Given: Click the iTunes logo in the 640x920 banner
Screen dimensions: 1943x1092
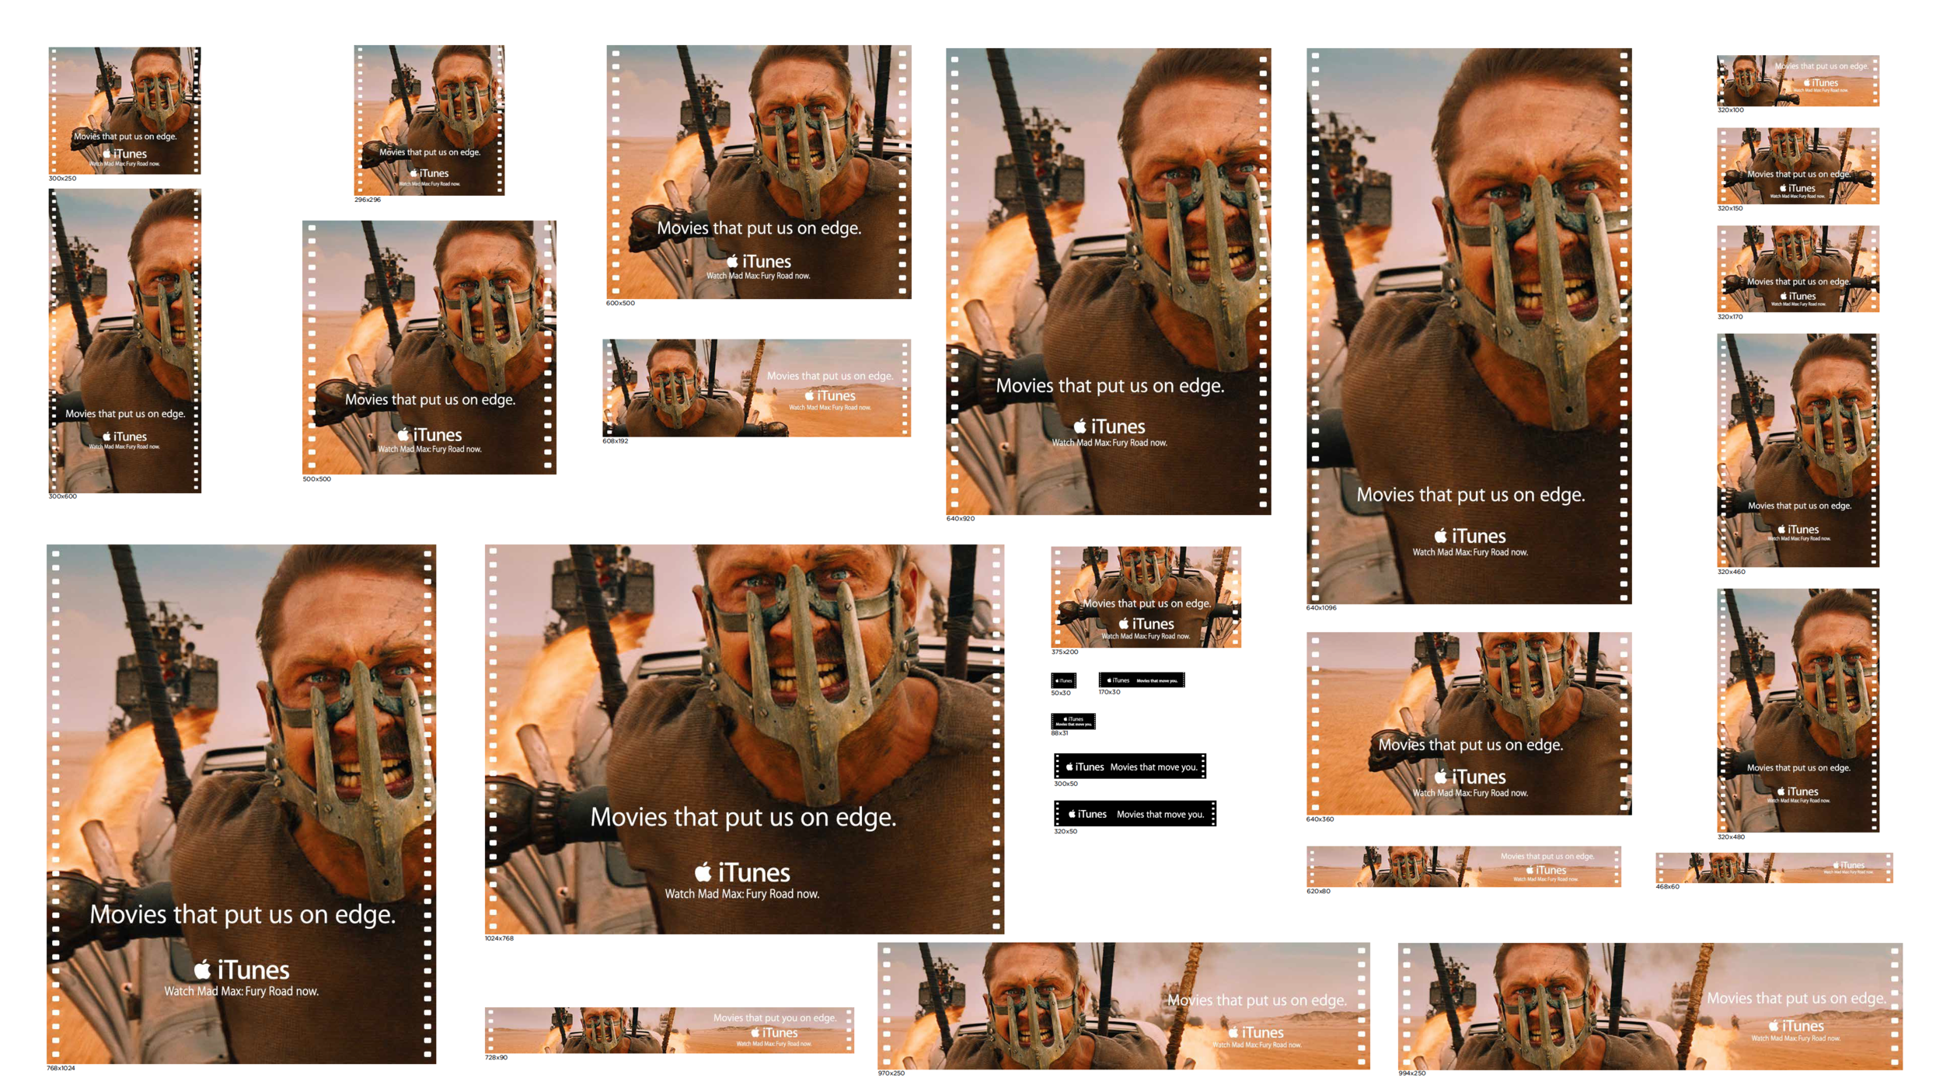Looking at the screenshot, I should [x=1108, y=426].
